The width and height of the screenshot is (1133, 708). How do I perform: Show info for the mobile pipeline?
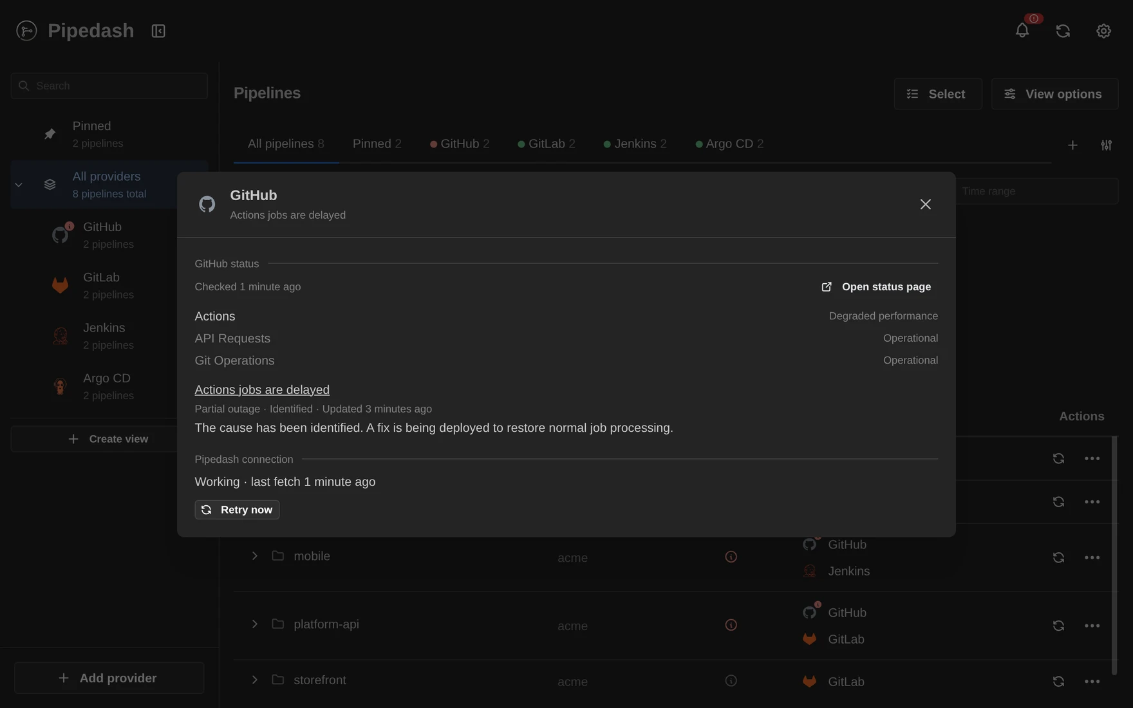731,557
